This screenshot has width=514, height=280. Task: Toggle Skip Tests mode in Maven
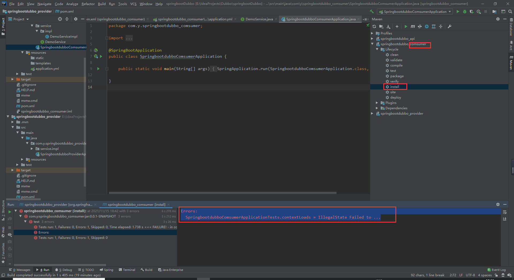420,26
